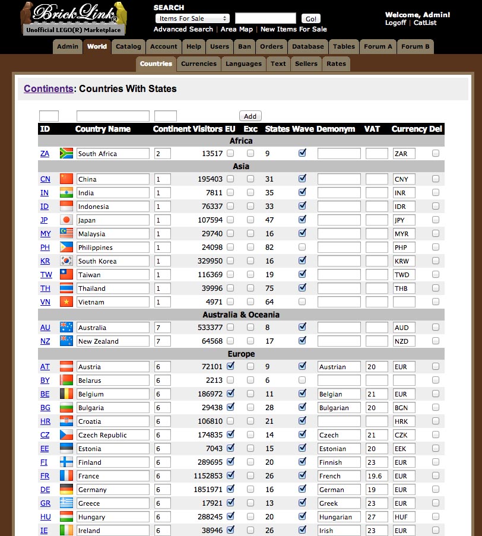Switch to the Currencies tab
Screen dimensions: 482x536
coord(198,64)
